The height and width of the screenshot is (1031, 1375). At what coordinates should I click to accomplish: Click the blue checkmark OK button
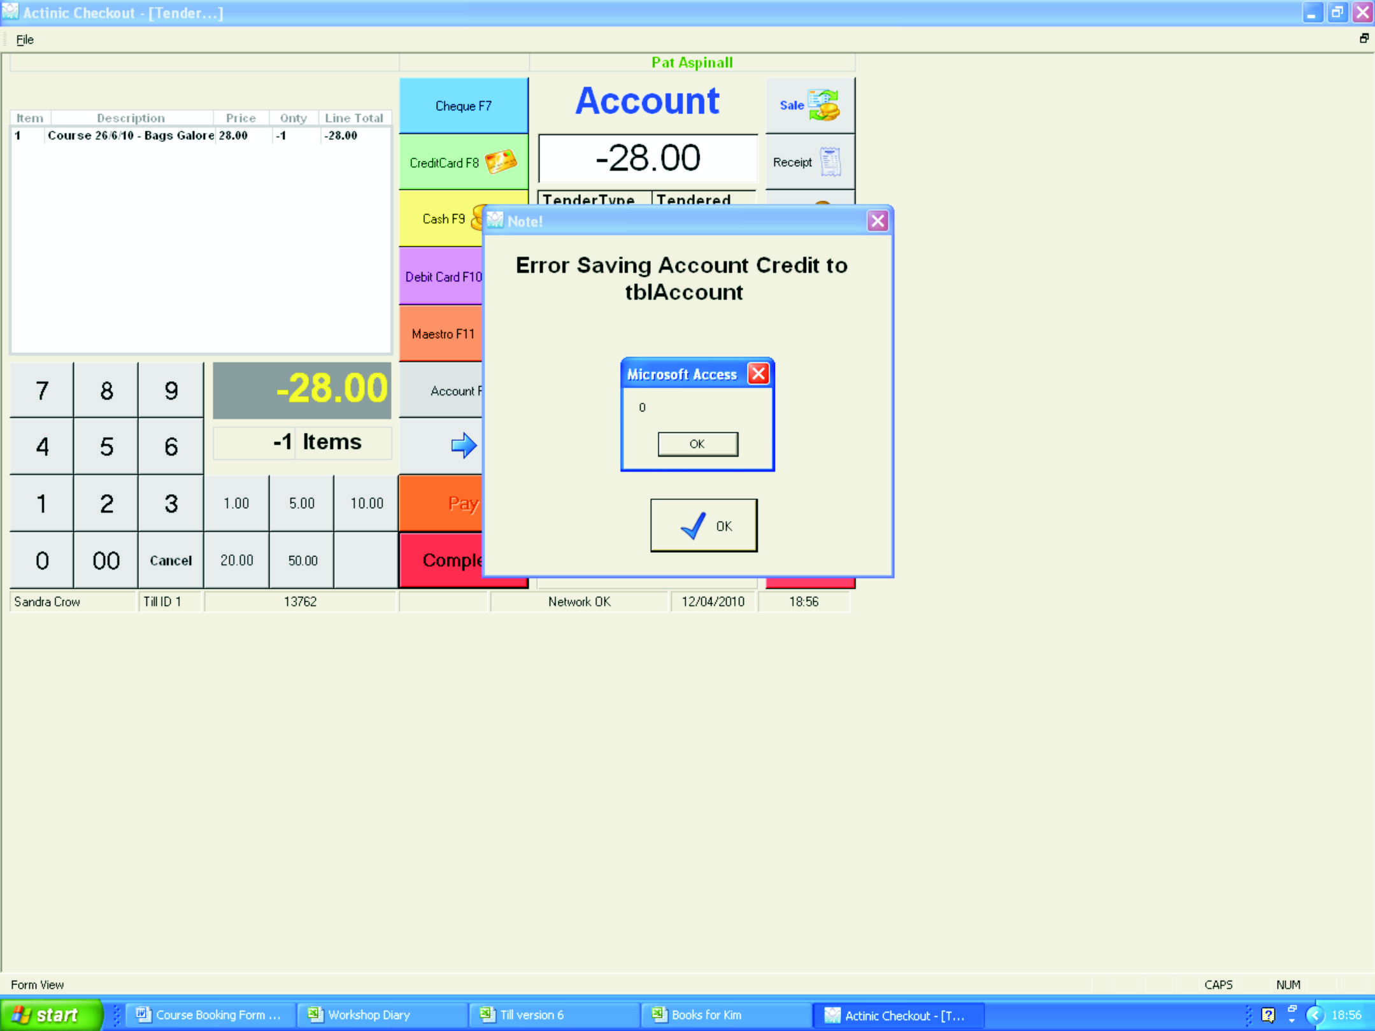click(704, 525)
